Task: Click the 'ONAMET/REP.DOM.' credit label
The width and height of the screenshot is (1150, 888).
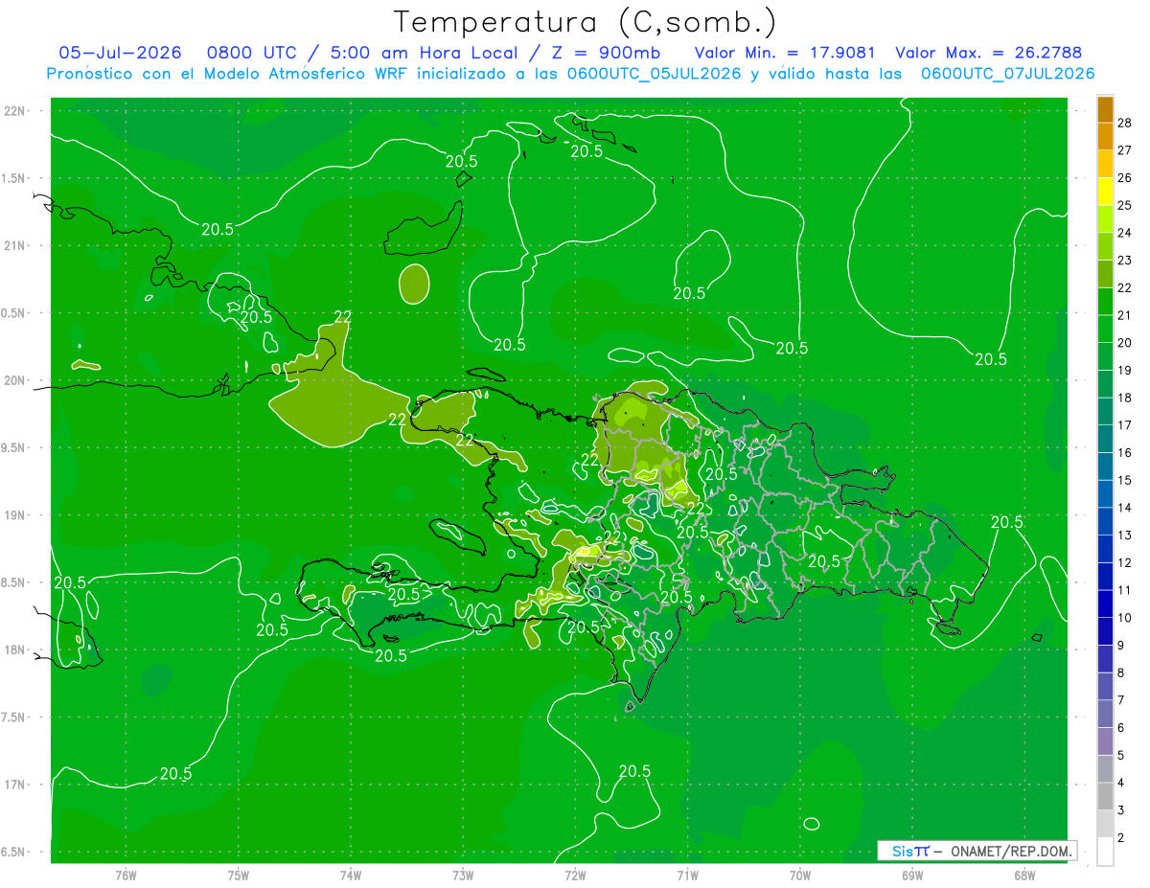Action: point(1012,851)
